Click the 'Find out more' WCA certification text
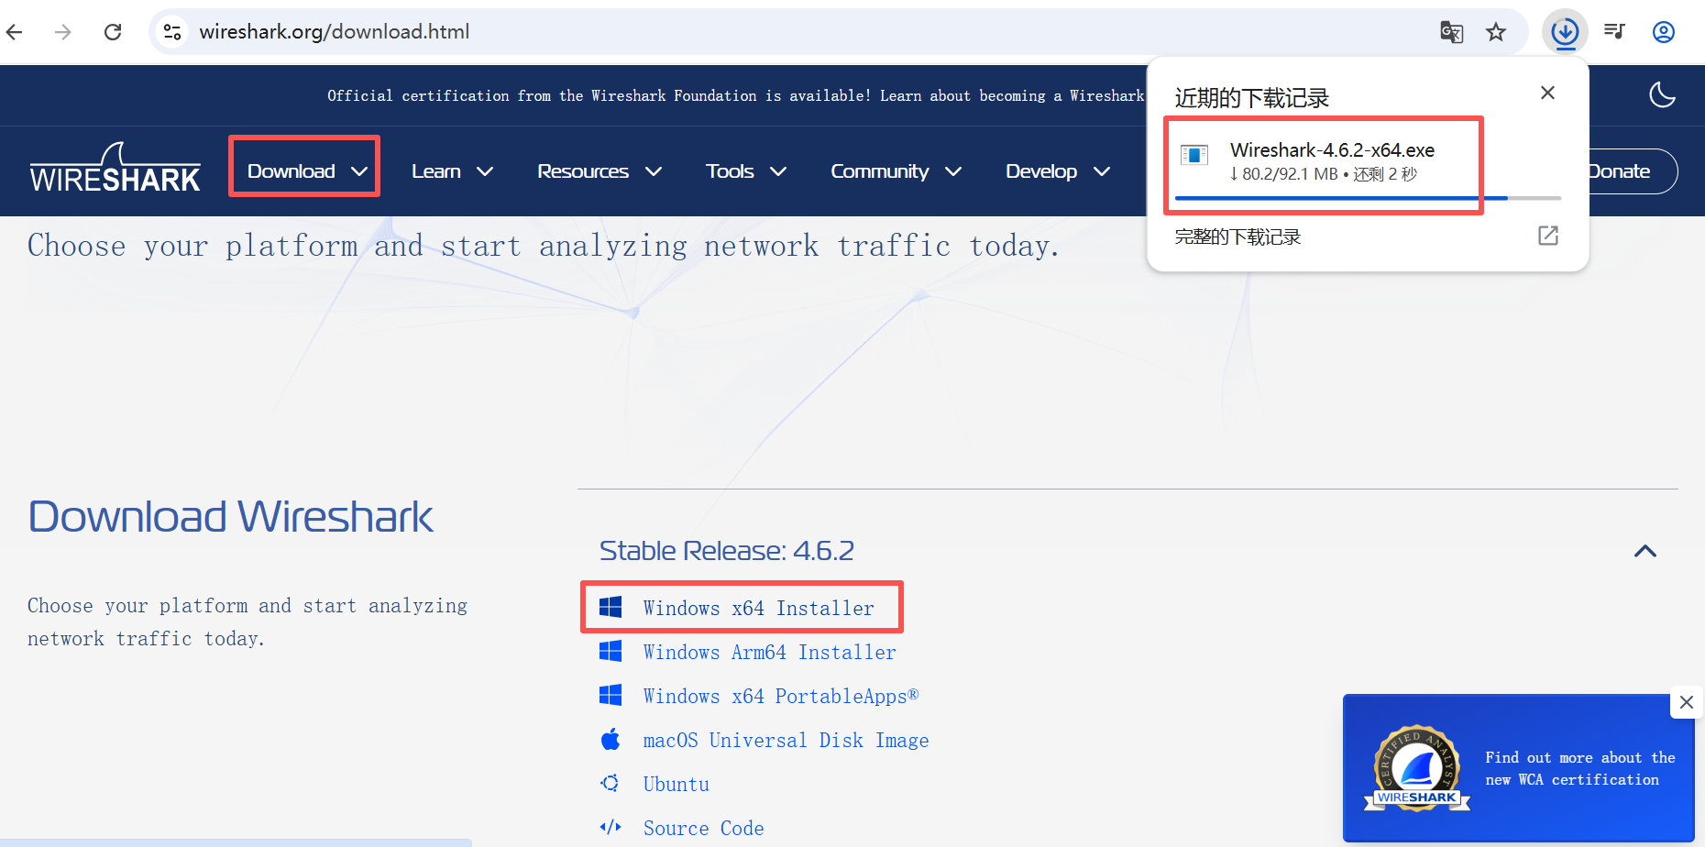Image resolution: width=1705 pixels, height=847 pixels. 1580,768
